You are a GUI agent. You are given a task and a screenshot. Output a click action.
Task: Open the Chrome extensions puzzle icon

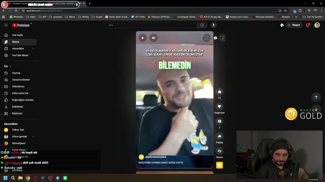coord(300,11)
